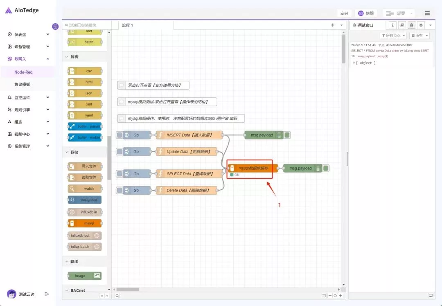
Task: Open the help book sidebar icon
Action: coord(402,25)
